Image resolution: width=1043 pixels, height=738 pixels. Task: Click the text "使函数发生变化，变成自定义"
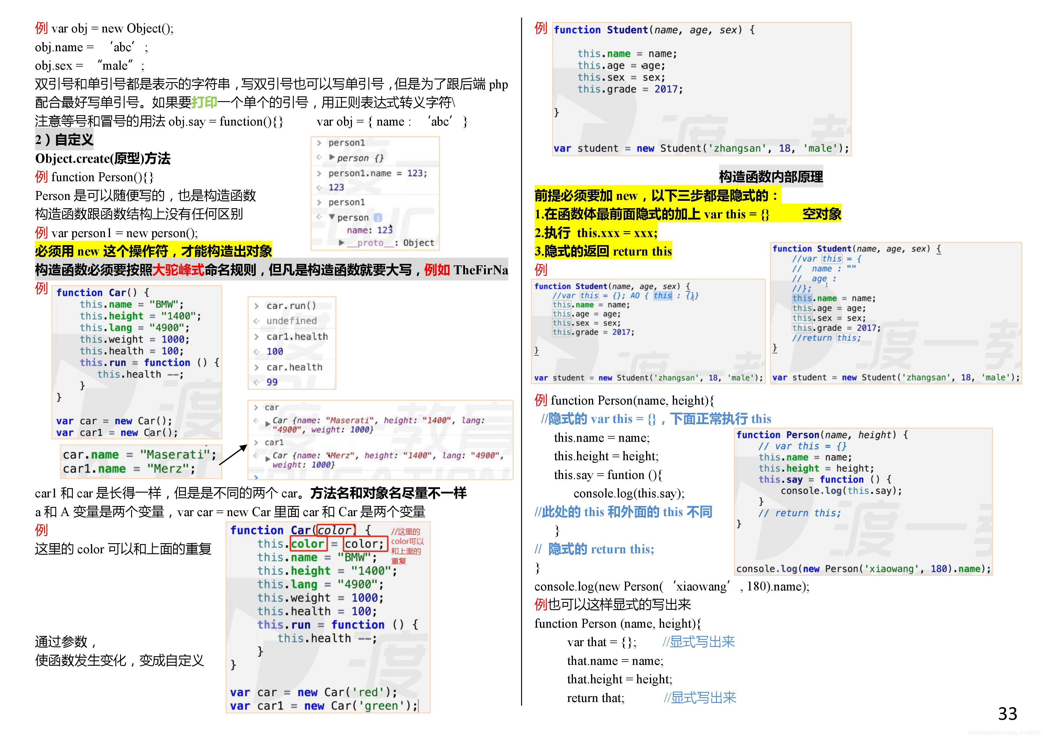[x=120, y=660]
